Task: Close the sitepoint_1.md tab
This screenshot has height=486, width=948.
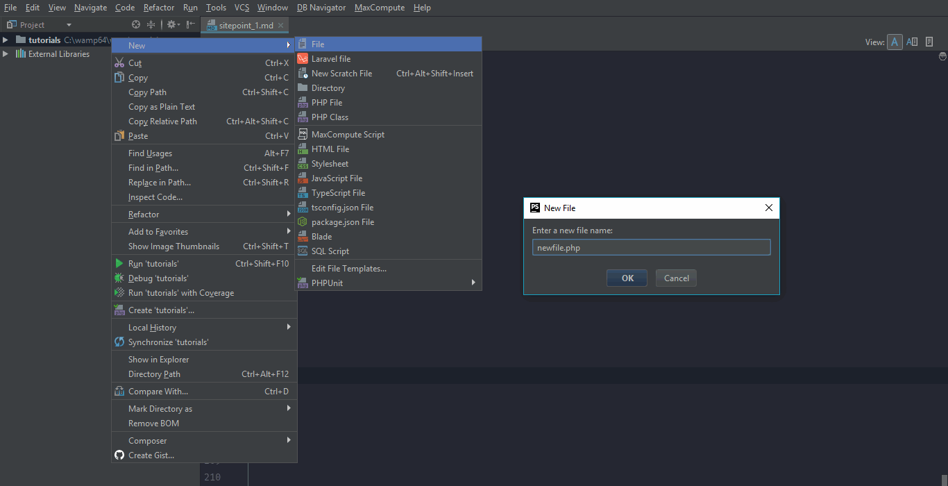Action: 280,26
